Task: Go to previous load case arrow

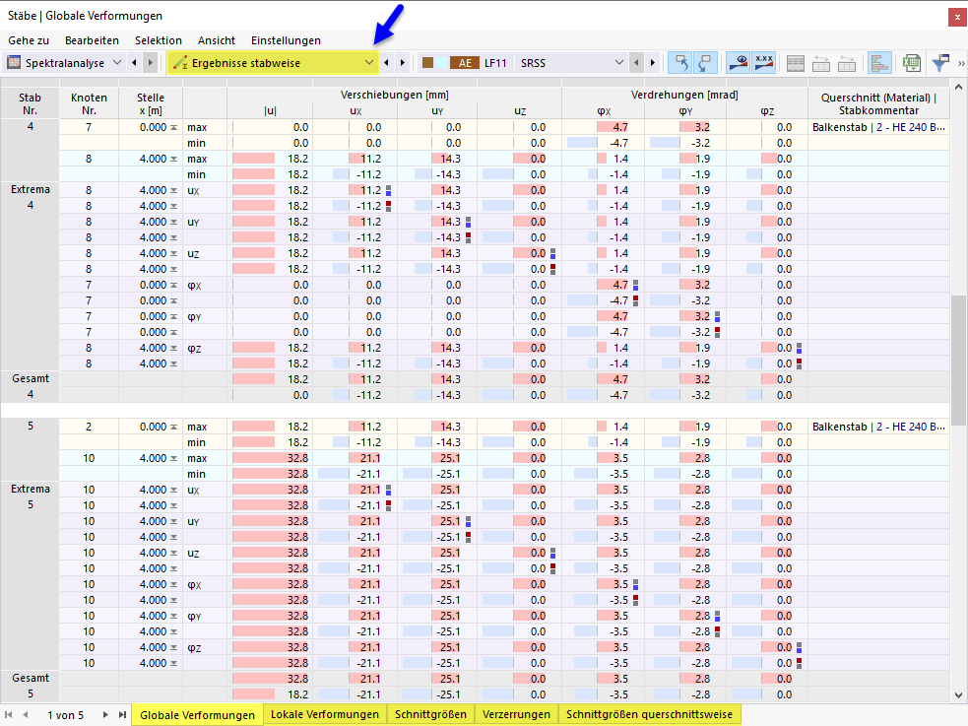Action: pos(636,63)
